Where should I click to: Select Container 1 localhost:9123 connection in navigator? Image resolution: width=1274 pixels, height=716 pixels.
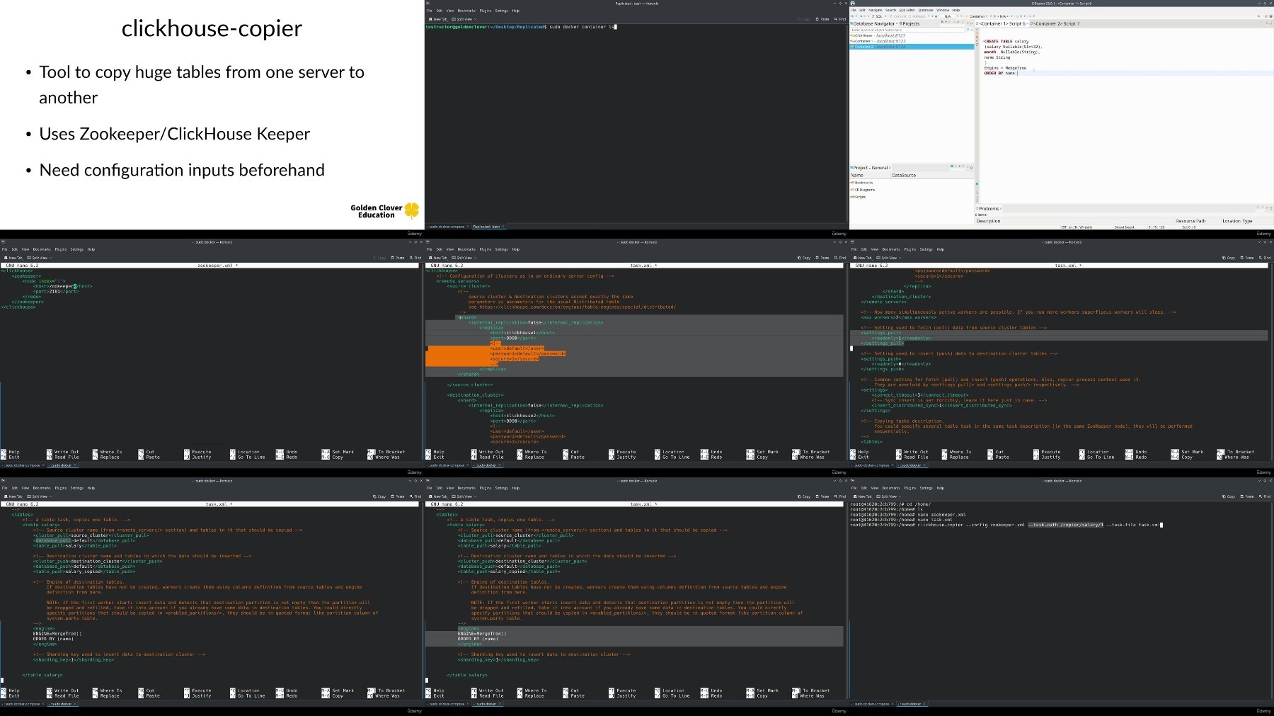tap(878, 41)
